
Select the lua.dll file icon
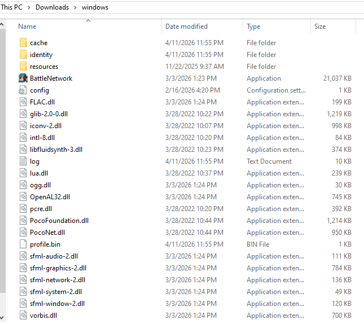pyautogui.click(x=23, y=173)
